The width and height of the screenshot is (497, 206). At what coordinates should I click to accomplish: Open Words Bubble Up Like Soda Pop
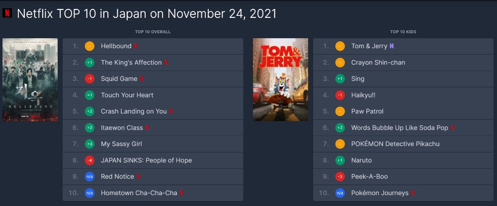[x=400, y=128]
